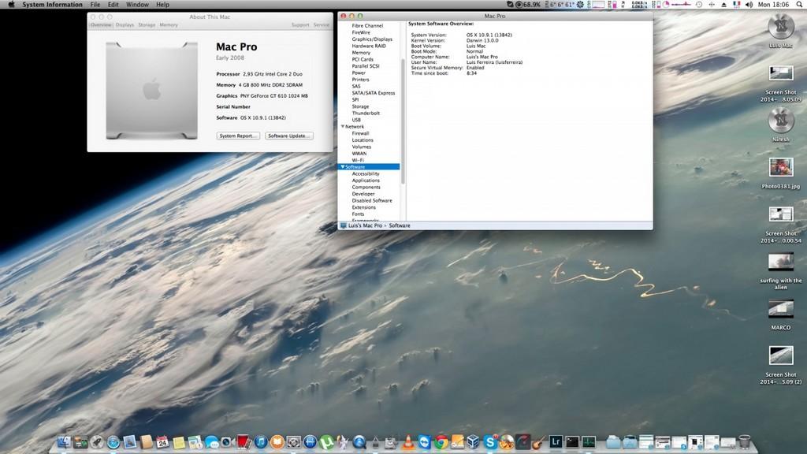Image resolution: width=807 pixels, height=454 pixels.
Task: Open VLC from the dock
Action: (409, 443)
